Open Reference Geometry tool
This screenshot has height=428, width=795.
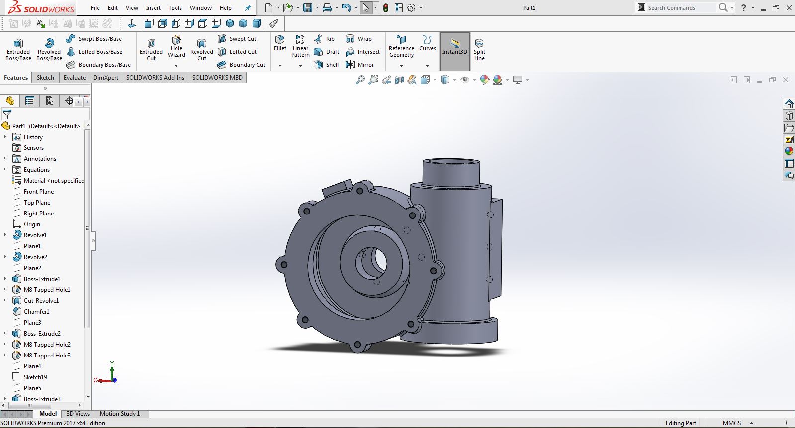click(401, 47)
